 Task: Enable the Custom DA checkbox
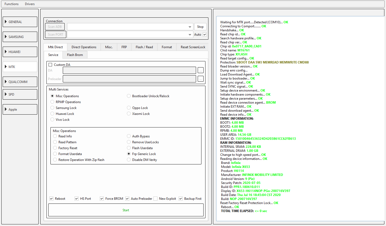[x=50, y=65]
